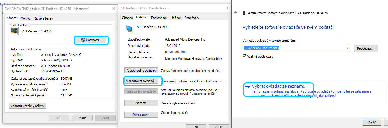This screenshot has width=388, height=128.
Task: Toggle the Včetně podsložek checkbox
Action: [x=244, y=56]
